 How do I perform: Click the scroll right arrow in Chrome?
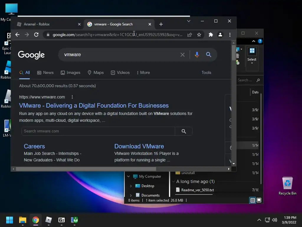point(229,169)
